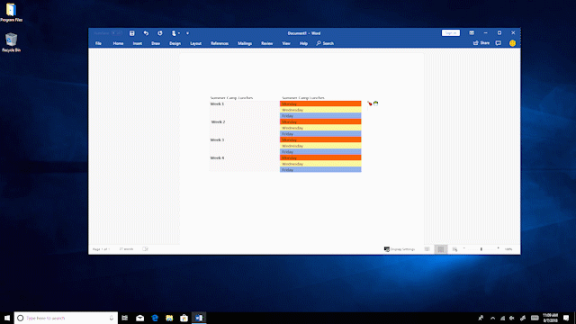Select the Web Layout view icon
This screenshot has width=576, height=324.
454,249
